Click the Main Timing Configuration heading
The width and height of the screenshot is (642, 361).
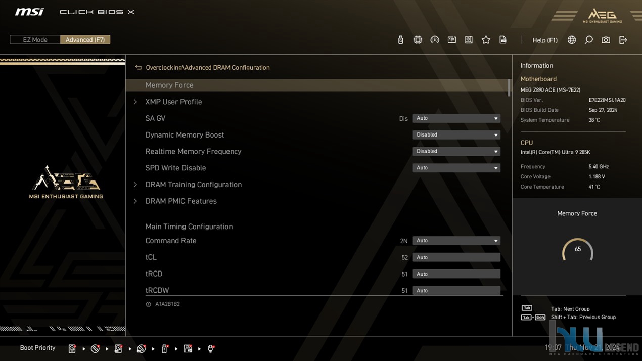click(x=189, y=227)
